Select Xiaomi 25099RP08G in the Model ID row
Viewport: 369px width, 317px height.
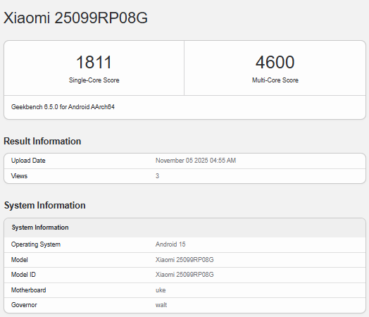point(184,275)
